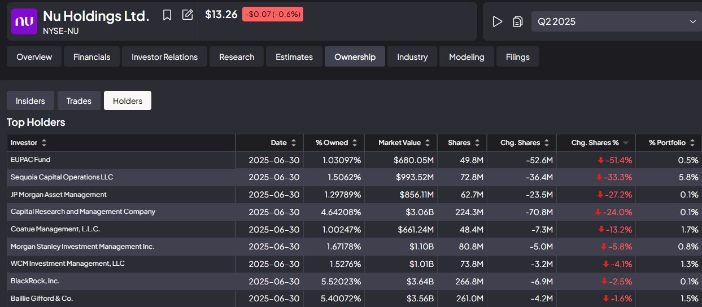Open Morgan Stanley Investment Management Inc. investor
The height and width of the screenshot is (307, 702).
pyautogui.click(x=82, y=247)
